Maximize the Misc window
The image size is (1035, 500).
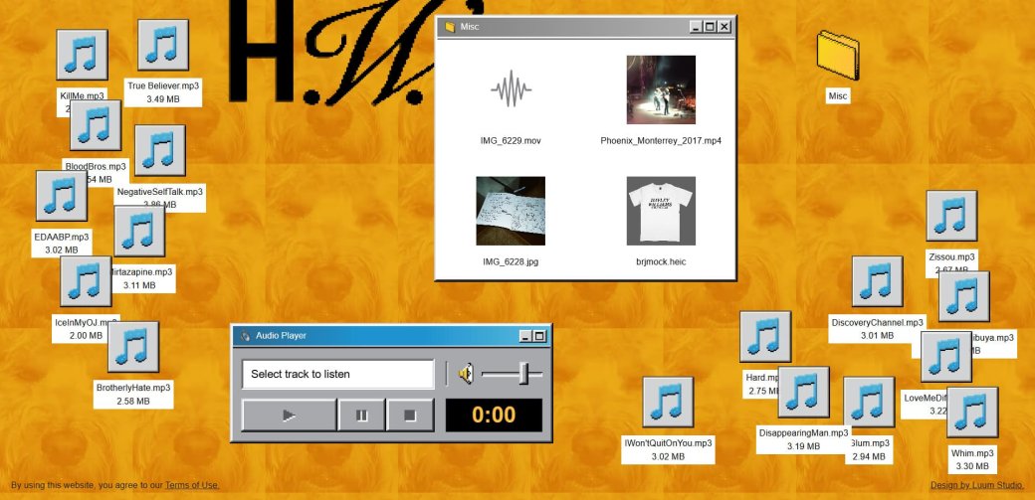coord(710,27)
